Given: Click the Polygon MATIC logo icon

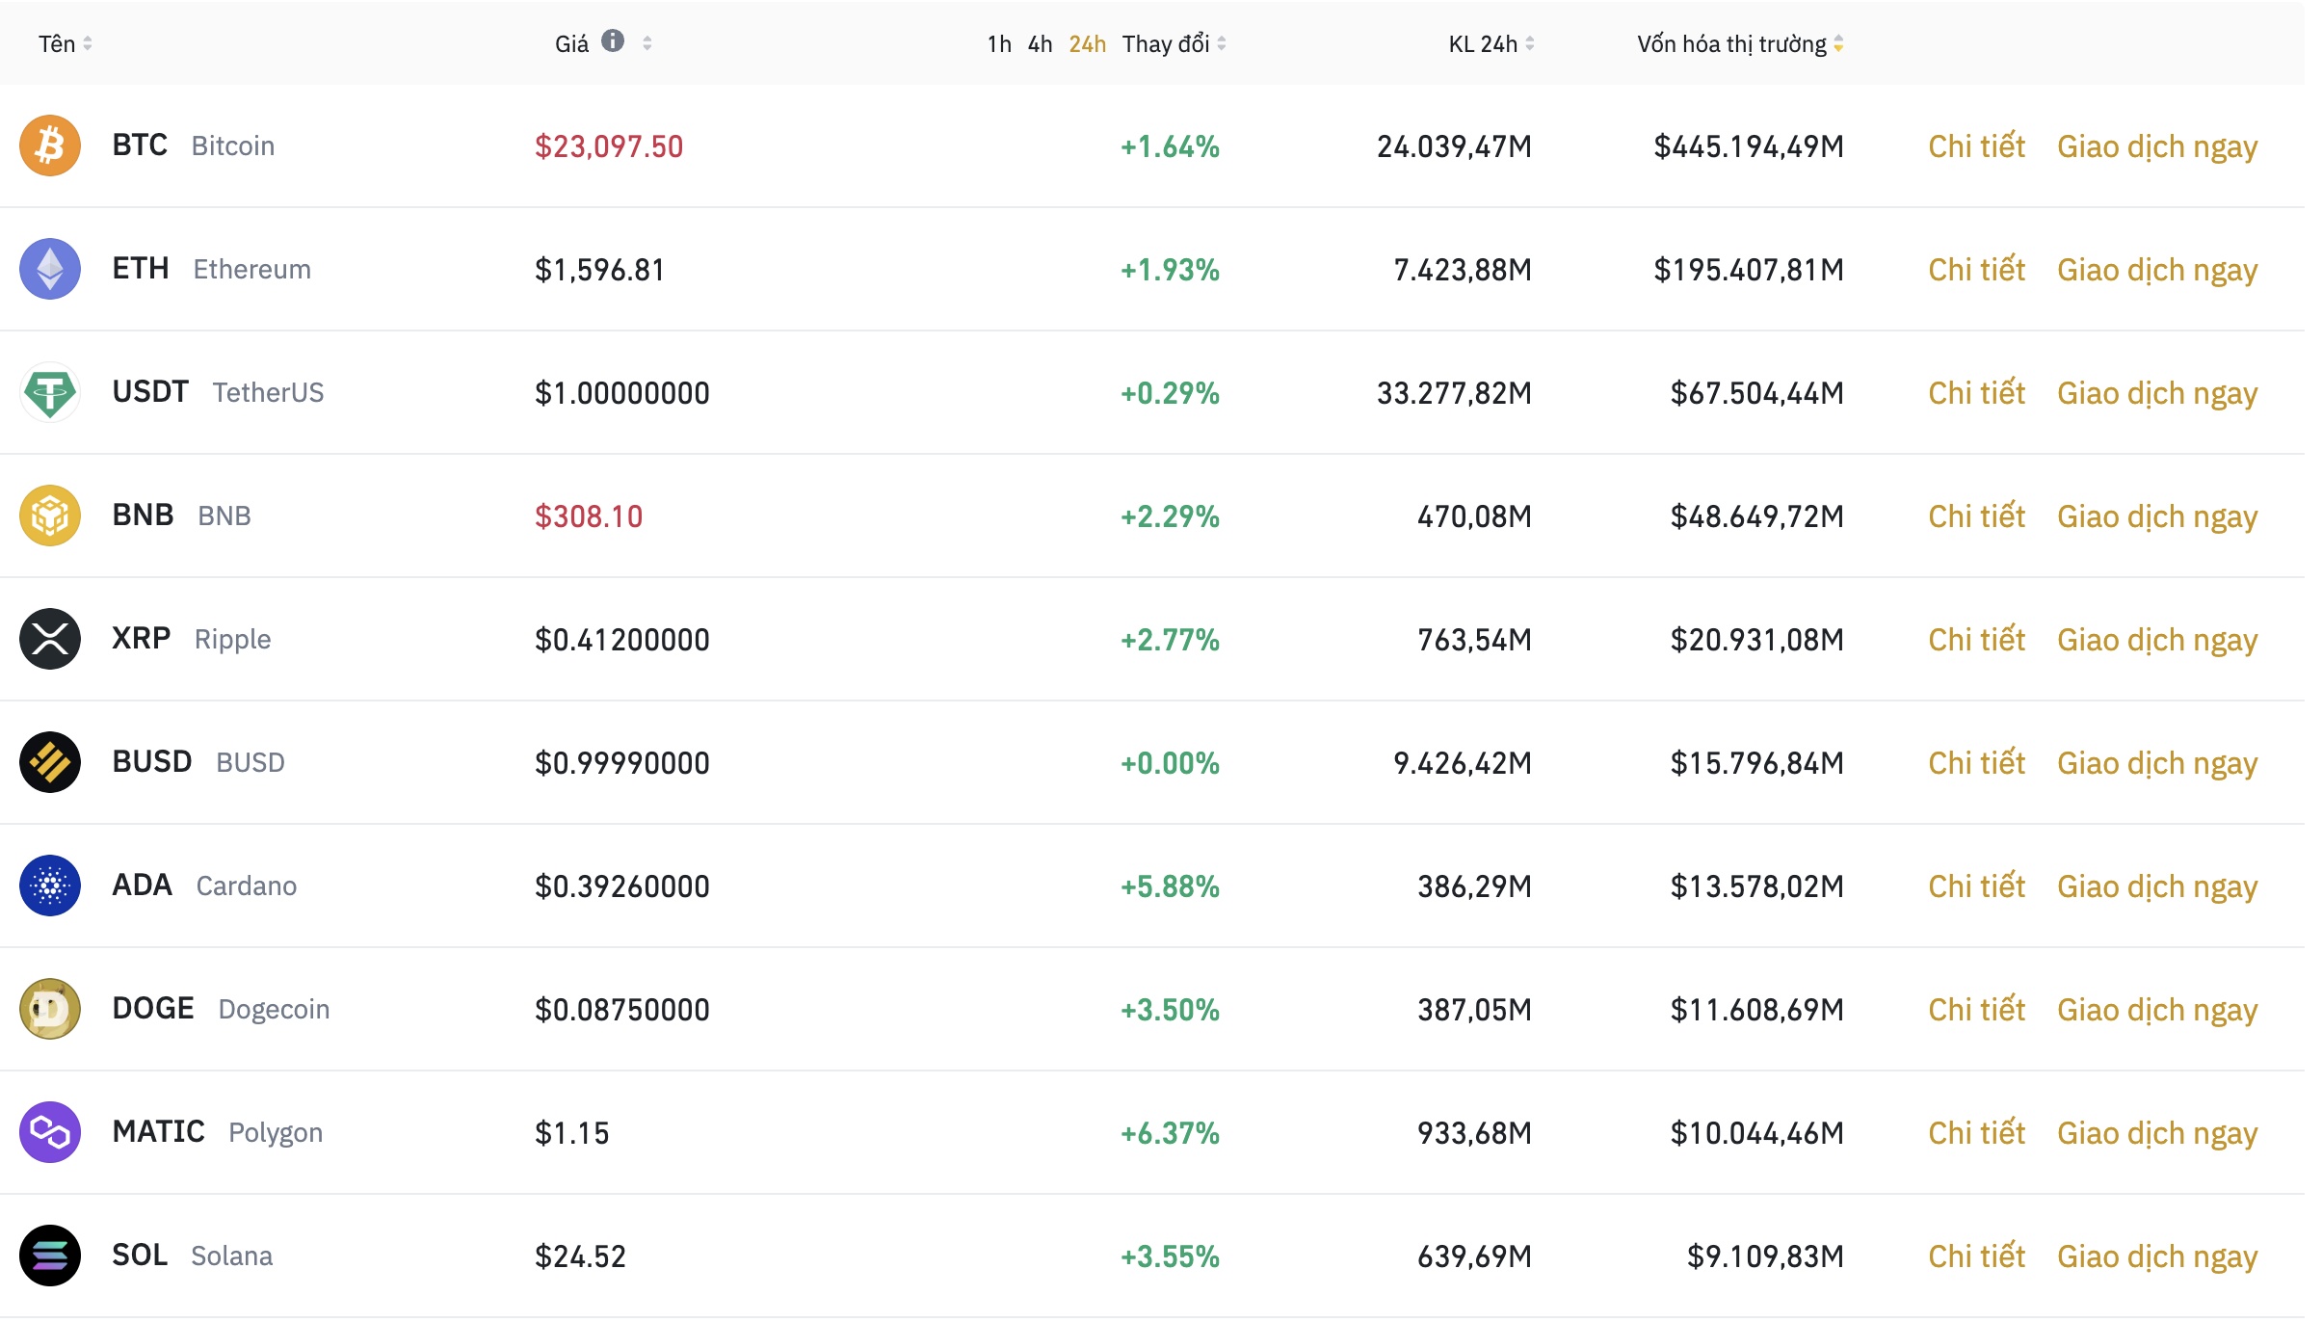Looking at the screenshot, I should [50, 1132].
